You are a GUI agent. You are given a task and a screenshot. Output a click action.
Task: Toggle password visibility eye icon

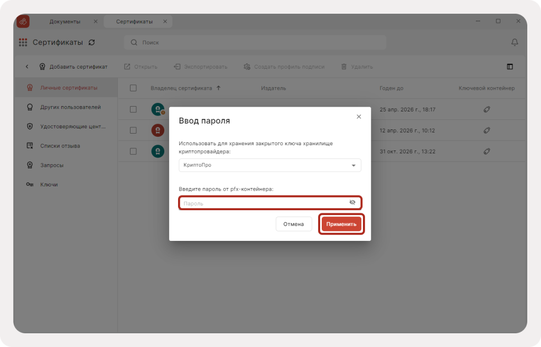[x=352, y=202]
